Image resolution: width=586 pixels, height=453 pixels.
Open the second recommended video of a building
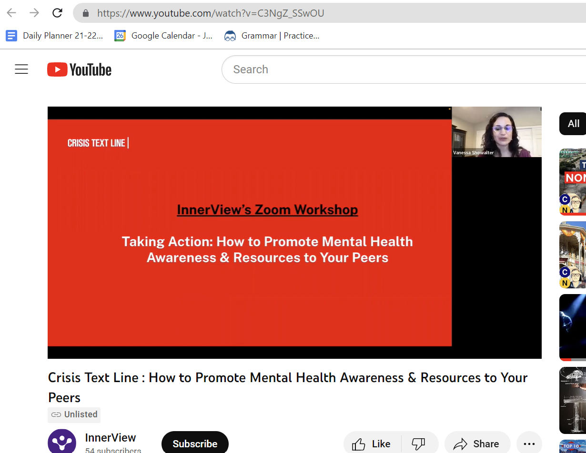click(x=573, y=255)
